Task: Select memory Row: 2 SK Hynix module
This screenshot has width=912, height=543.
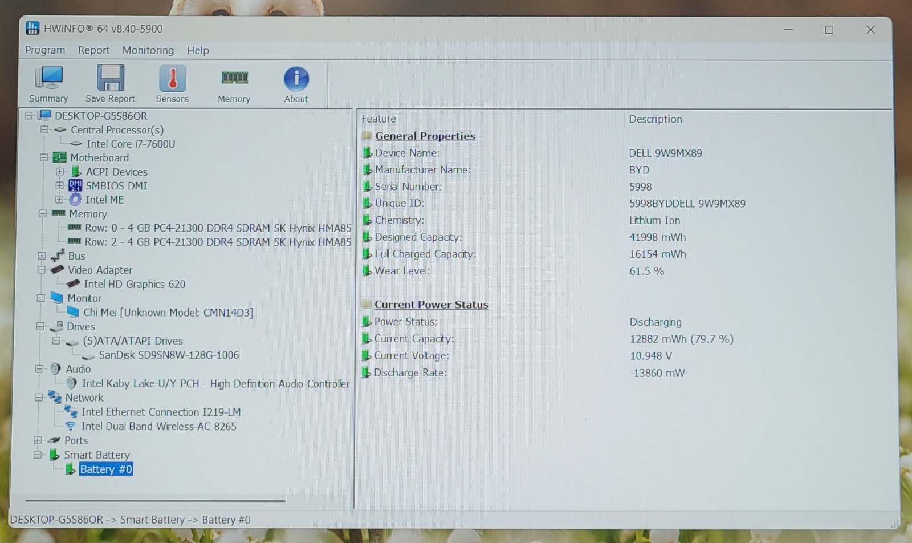Action: pos(218,242)
